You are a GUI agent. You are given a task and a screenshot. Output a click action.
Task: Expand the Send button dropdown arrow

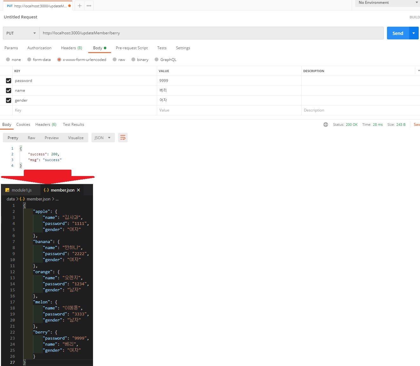point(414,33)
